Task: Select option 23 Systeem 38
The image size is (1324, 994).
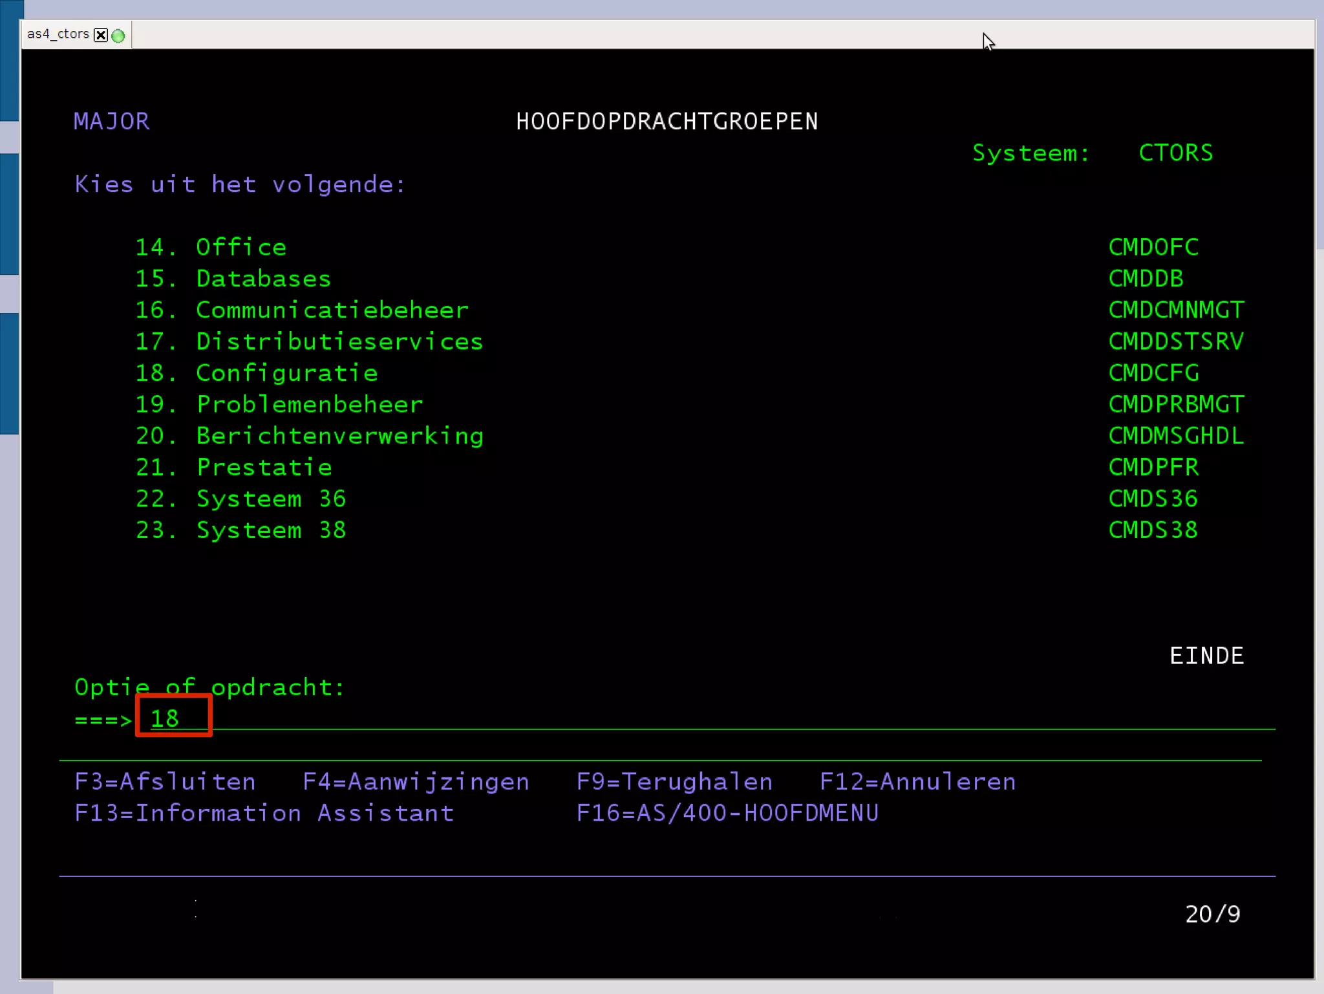Action: click(271, 530)
